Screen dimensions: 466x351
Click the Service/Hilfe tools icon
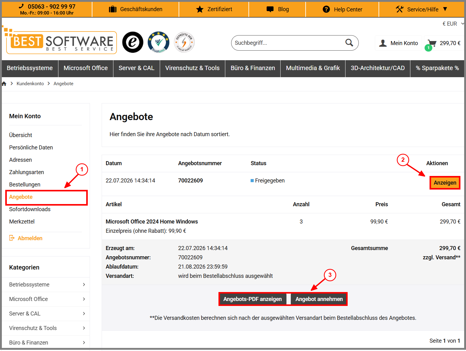click(400, 9)
